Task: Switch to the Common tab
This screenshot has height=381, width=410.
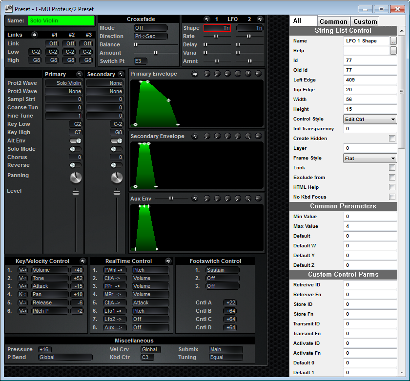Action: coord(333,21)
